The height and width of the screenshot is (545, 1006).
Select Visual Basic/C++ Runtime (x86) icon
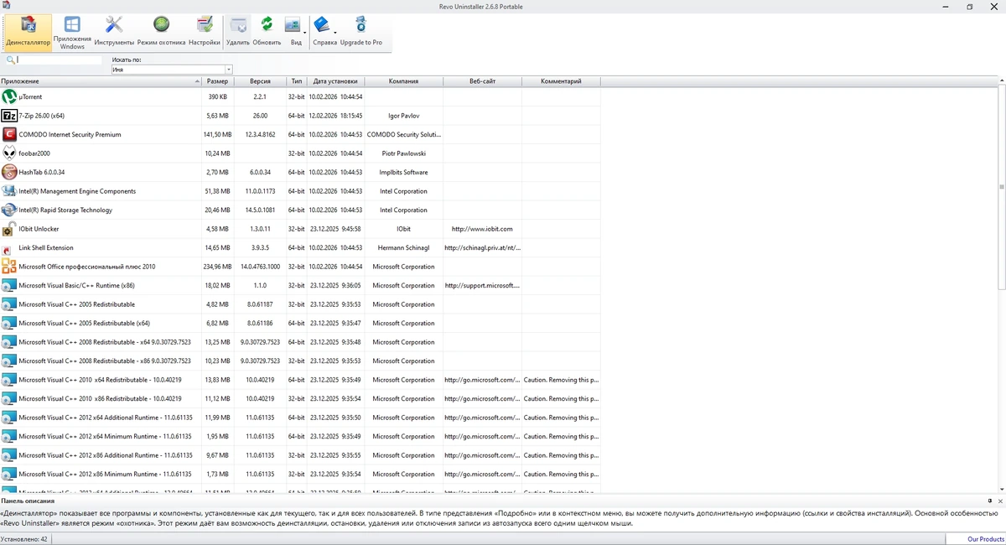click(9, 285)
